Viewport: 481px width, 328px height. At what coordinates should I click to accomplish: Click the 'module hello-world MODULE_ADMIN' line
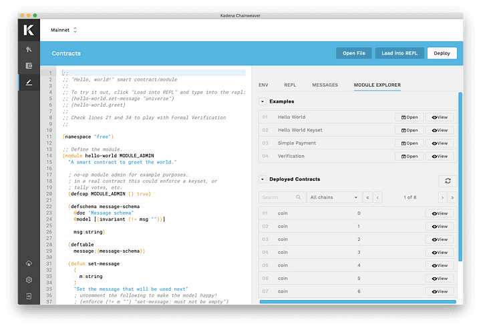pos(108,155)
